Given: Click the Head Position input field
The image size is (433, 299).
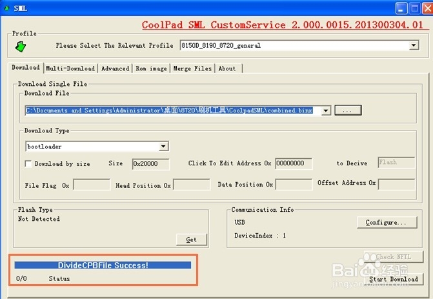Looking at the screenshot, I should (x=192, y=185).
